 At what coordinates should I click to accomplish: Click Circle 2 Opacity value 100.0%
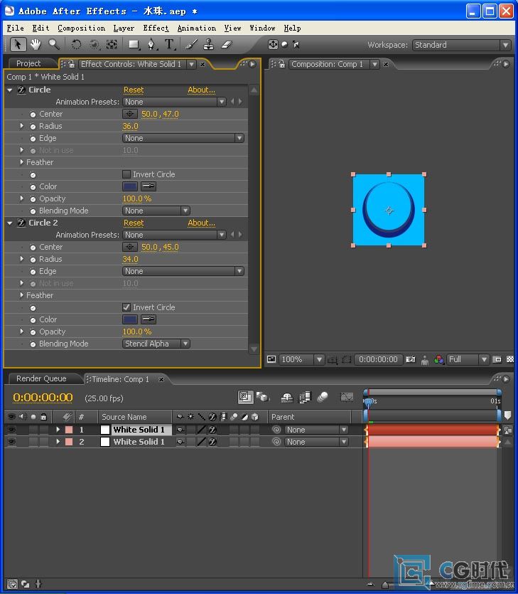(136, 332)
